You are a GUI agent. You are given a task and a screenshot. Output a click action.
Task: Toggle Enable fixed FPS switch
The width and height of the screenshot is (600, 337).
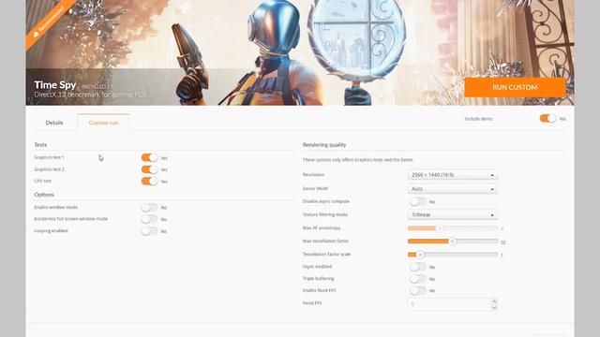417,291
